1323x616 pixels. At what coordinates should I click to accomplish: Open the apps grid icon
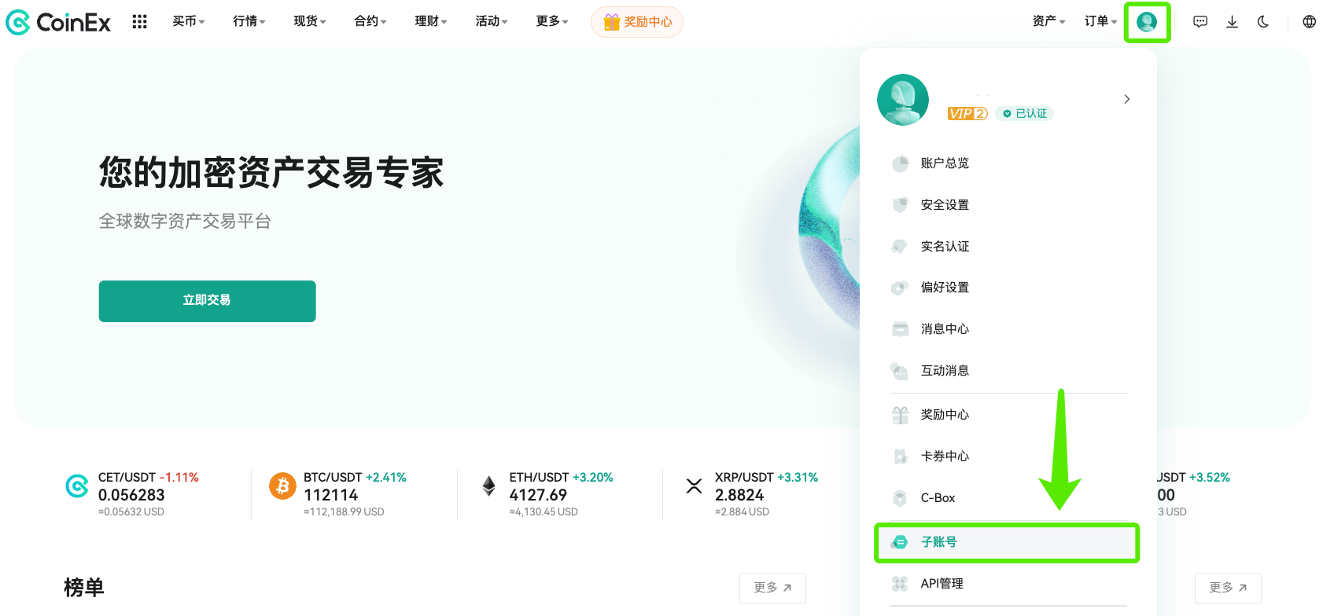coord(139,22)
